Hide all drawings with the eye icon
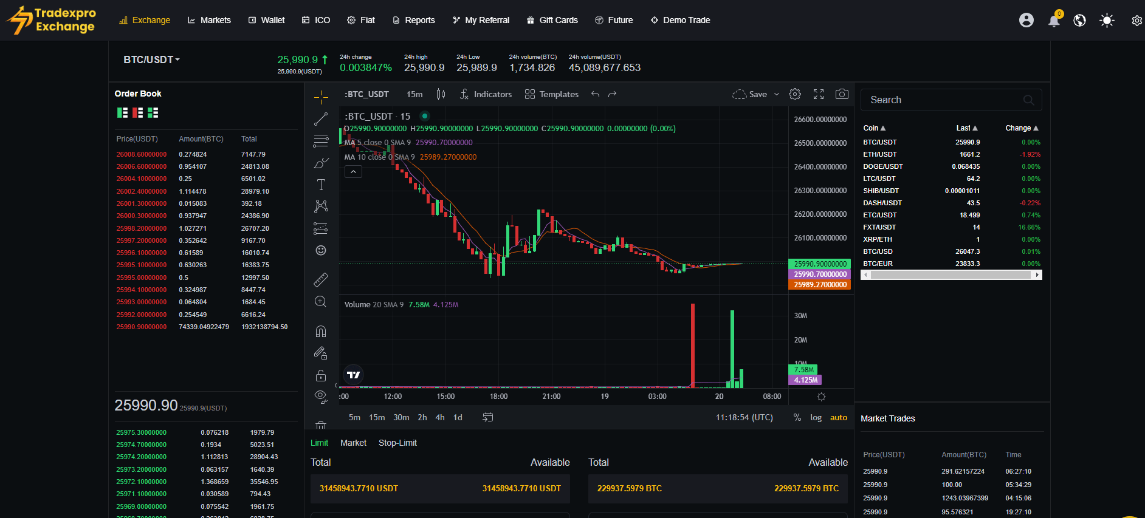 321,397
